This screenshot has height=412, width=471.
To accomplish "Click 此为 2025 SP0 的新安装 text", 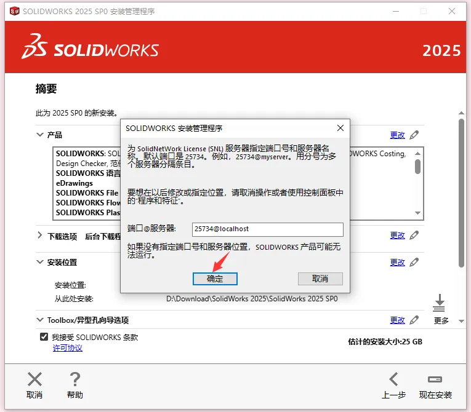I will pos(76,113).
